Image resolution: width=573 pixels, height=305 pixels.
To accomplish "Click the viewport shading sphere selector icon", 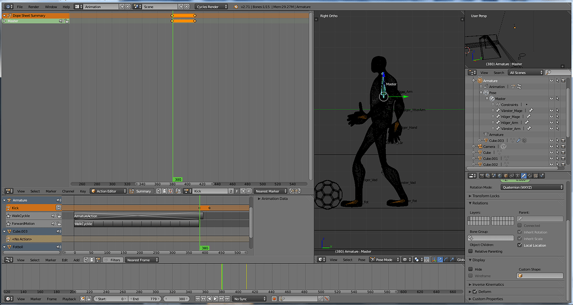I will point(406,260).
